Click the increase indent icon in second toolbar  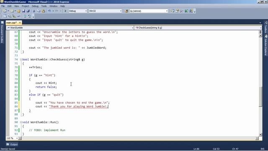click(14, 16)
